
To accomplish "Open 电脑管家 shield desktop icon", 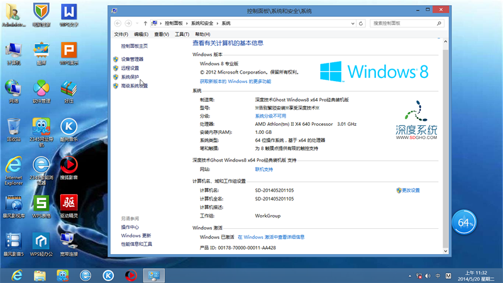I will pos(41,15).
